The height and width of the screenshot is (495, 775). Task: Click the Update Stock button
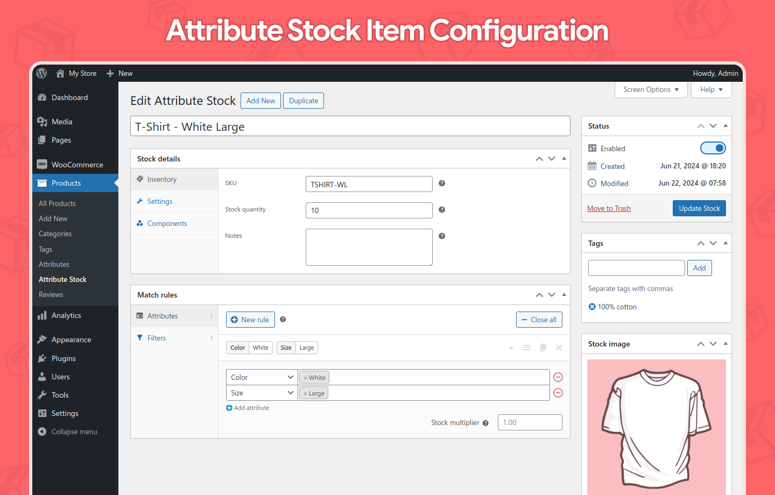tap(699, 208)
